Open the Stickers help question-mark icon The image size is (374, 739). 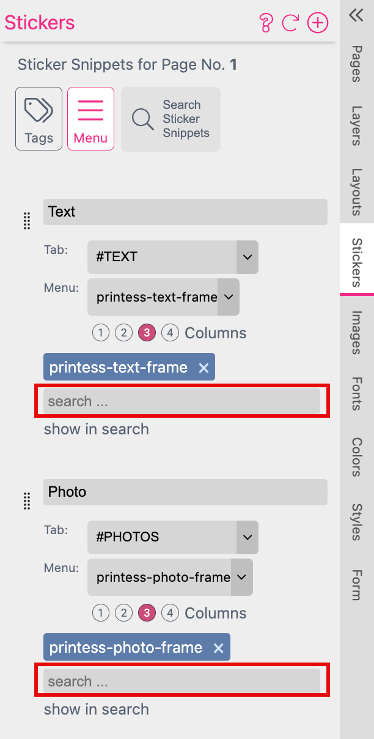(x=265, y=23)
